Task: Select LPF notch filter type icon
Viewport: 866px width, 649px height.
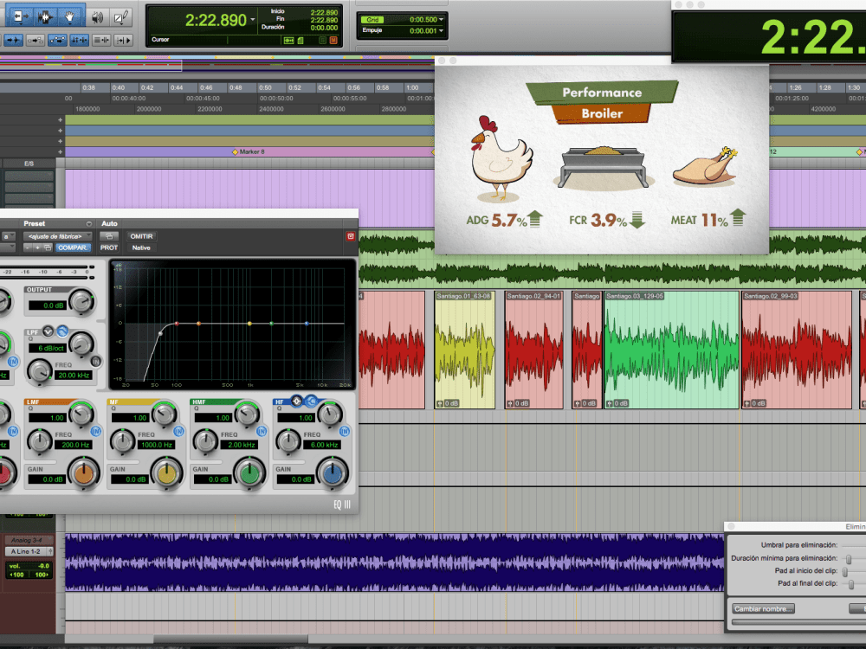Action: [48, 331]
